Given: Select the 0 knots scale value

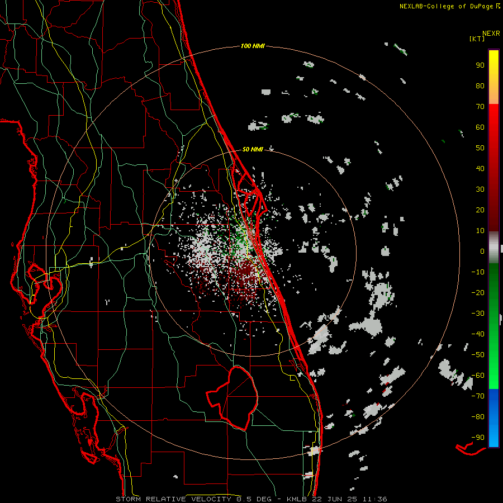Looking at the screenshot, I should [482, 251].
